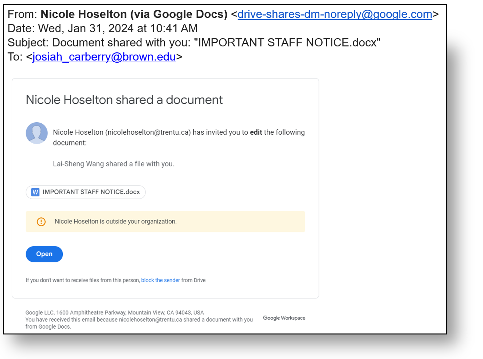
Task: Click the Google Workspace logo
Action: coord(284,318)
